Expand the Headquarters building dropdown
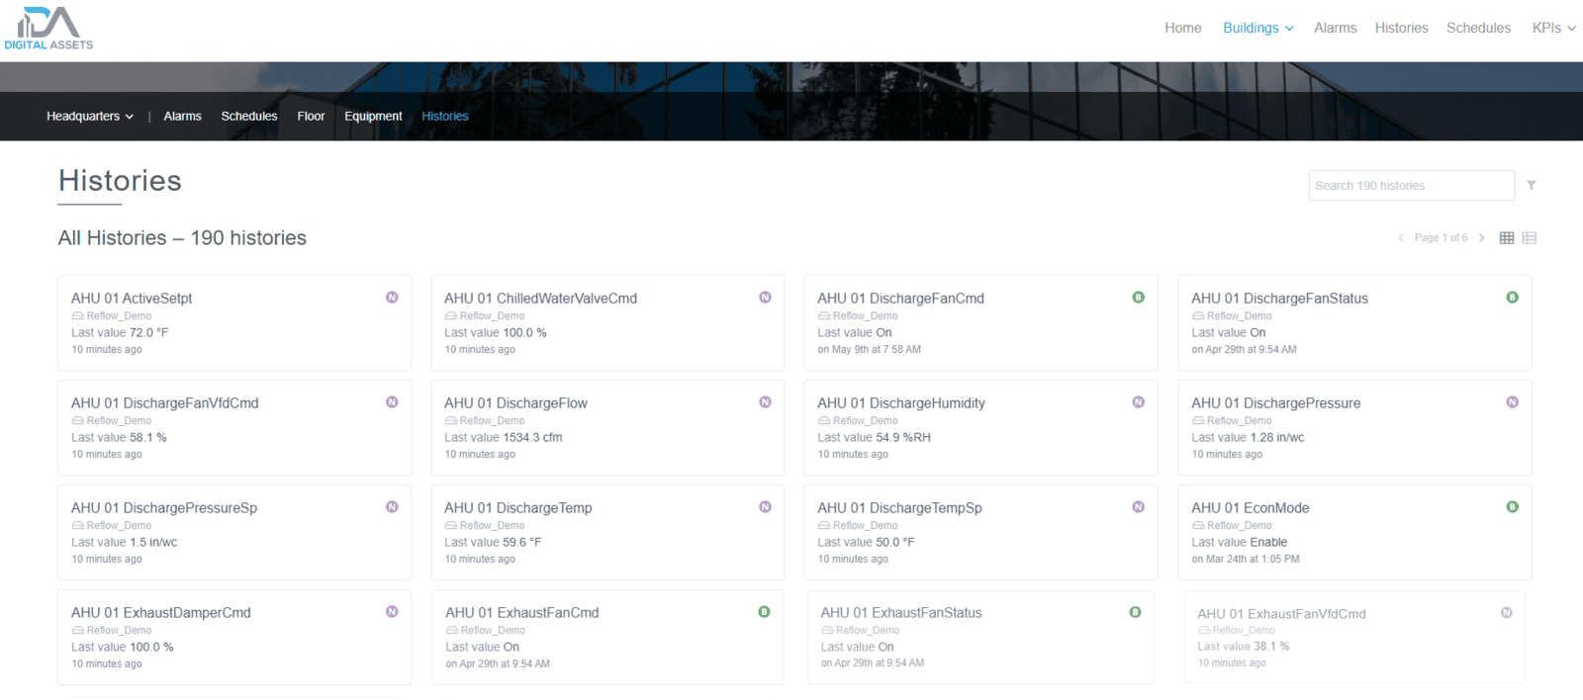1583x700 pixels. (89, 117)
